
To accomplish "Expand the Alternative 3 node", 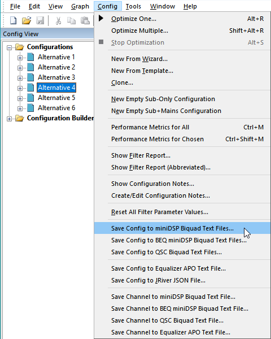I will click(20, 78).
